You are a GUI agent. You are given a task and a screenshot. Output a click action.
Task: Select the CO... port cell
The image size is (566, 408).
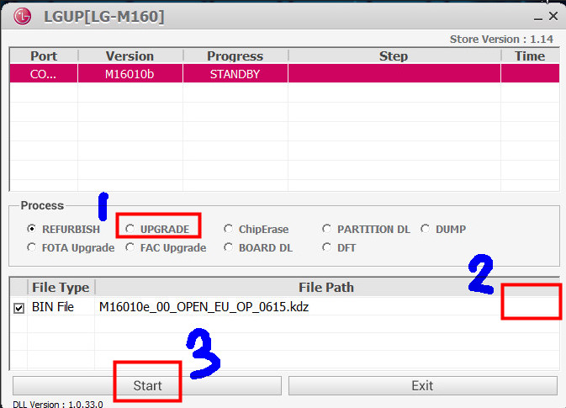44,74
